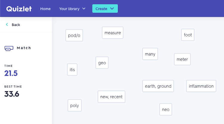Select the meter card

coord(182,59)
